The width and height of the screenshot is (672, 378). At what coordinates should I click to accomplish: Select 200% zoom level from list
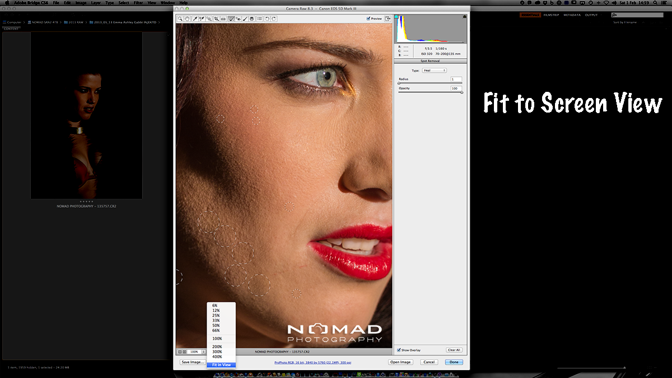(x=217, y=347)
